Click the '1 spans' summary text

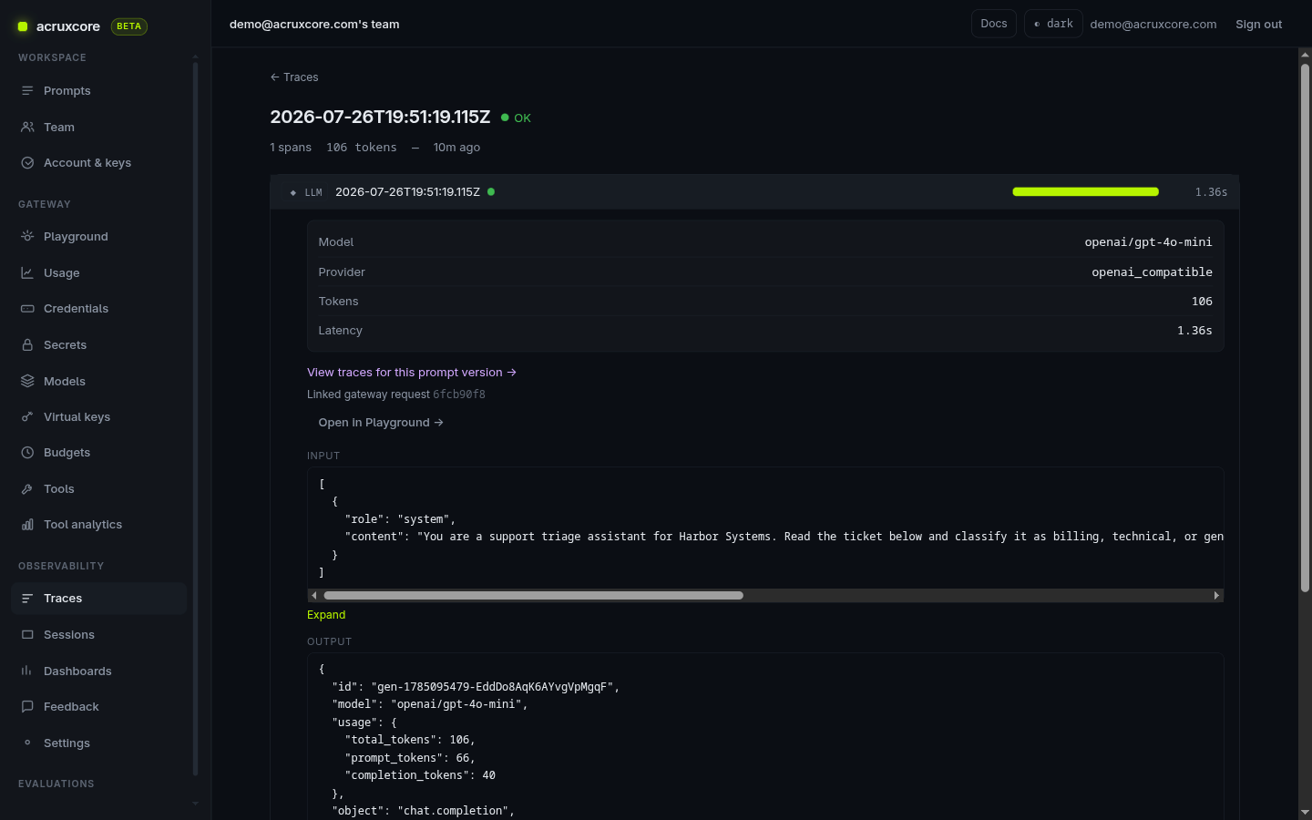pos(291,148)
